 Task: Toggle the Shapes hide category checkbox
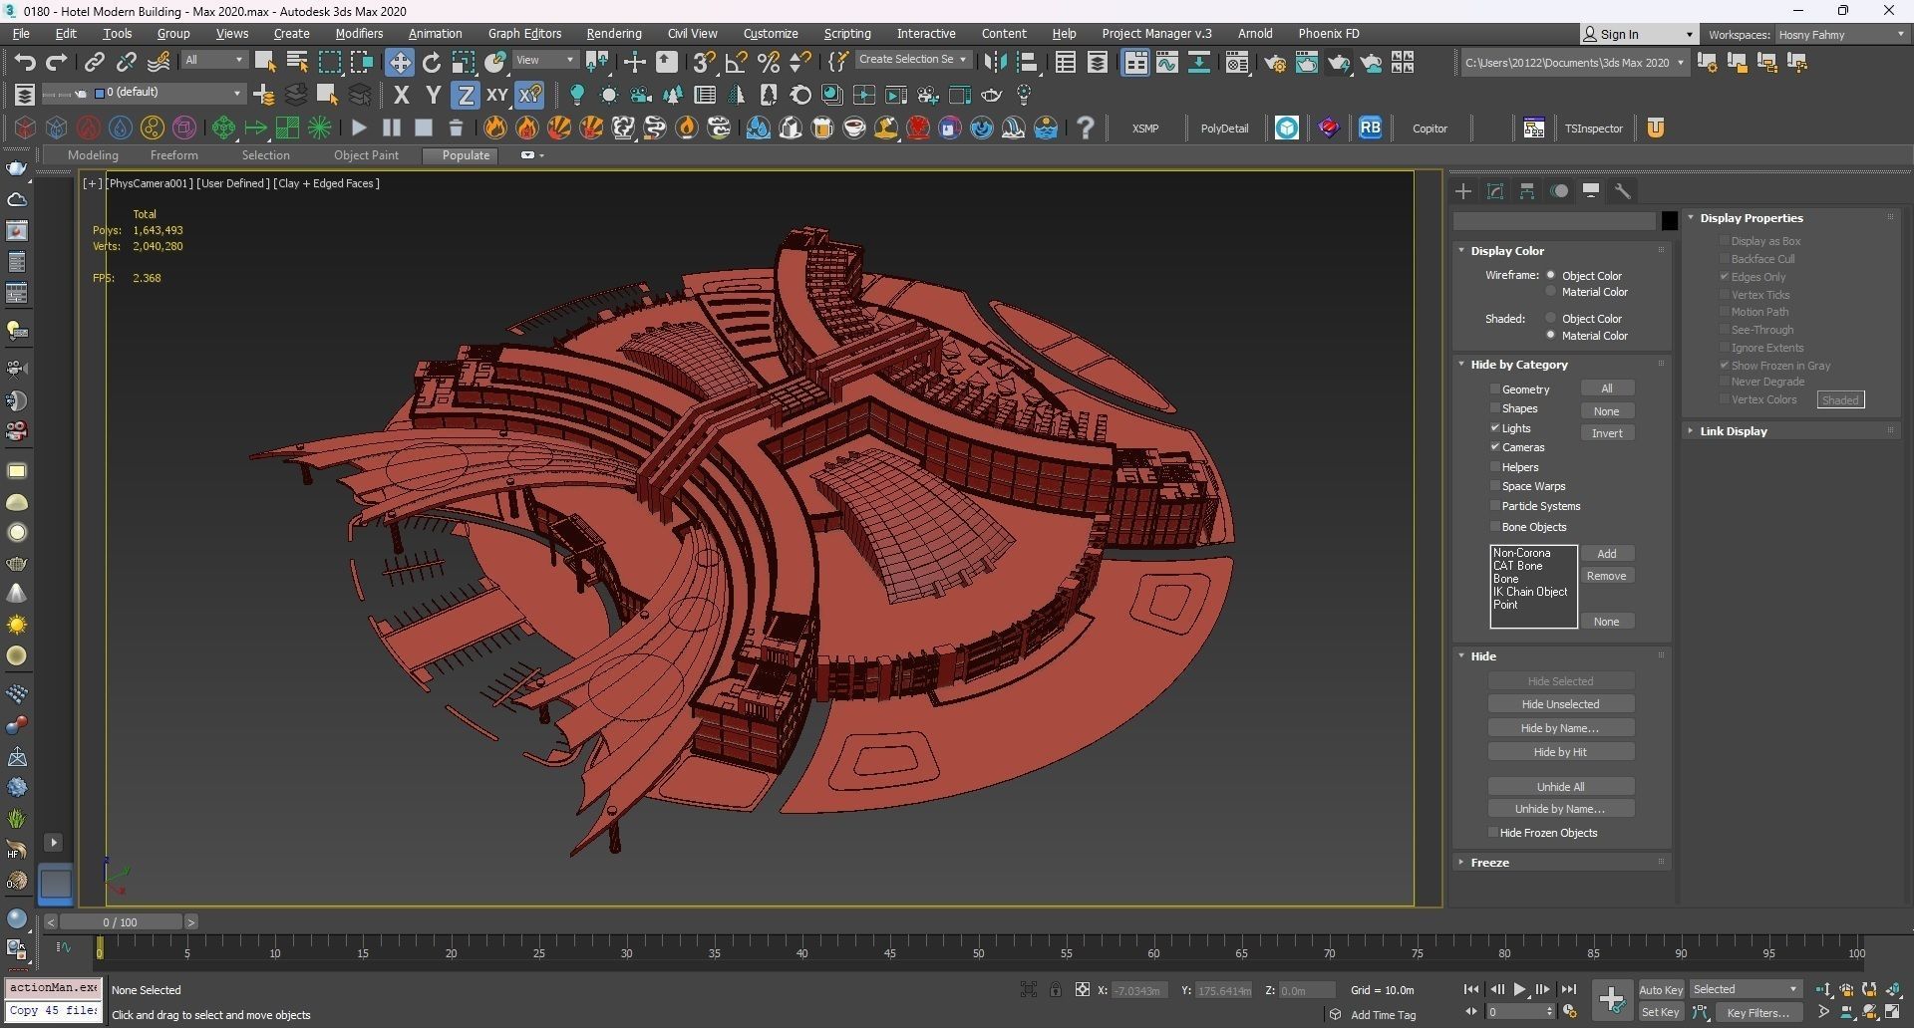coord(1495,408)
